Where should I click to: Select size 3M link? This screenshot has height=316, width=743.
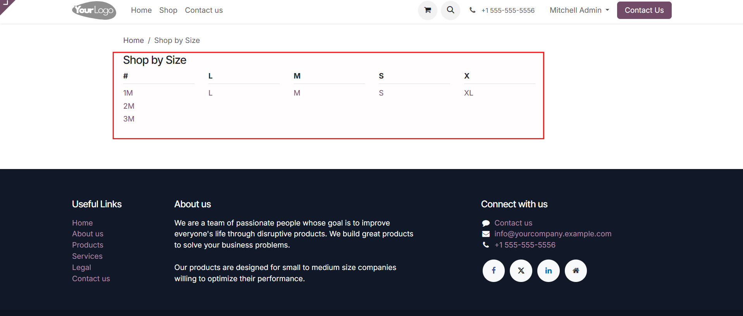tap(129, 119)
